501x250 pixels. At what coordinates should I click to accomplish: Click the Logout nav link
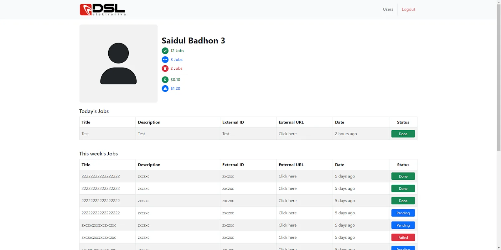408,9
